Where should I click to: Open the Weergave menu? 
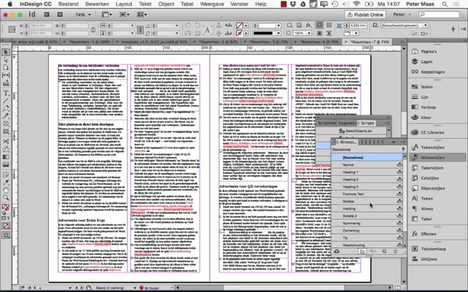212,4
